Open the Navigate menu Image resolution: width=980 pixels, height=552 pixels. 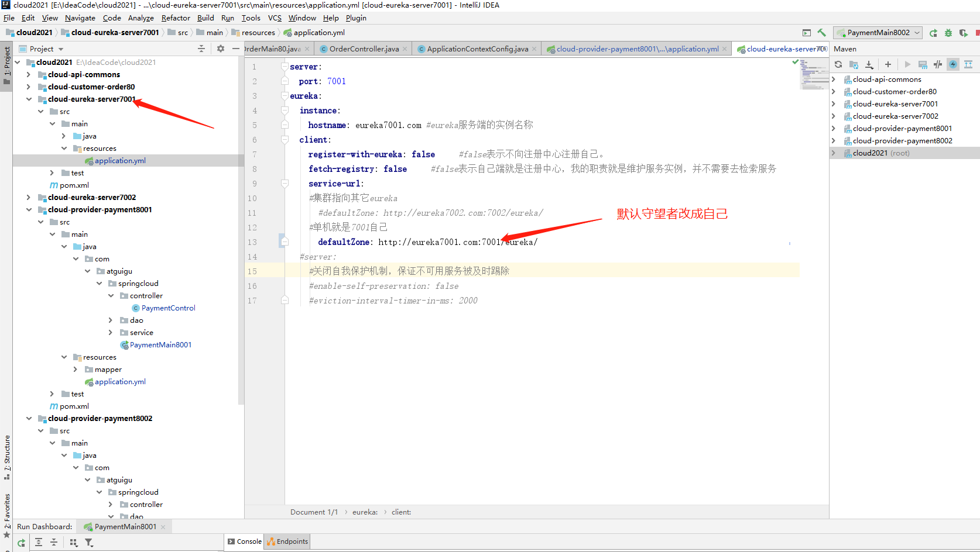(80, 18)
